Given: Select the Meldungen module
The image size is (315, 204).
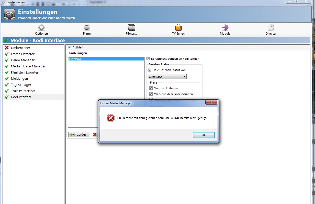Looking at the screenshot, I should 33,78.
